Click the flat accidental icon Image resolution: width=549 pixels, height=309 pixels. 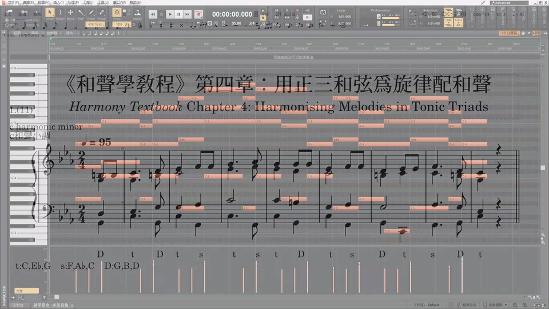point(151,25)
